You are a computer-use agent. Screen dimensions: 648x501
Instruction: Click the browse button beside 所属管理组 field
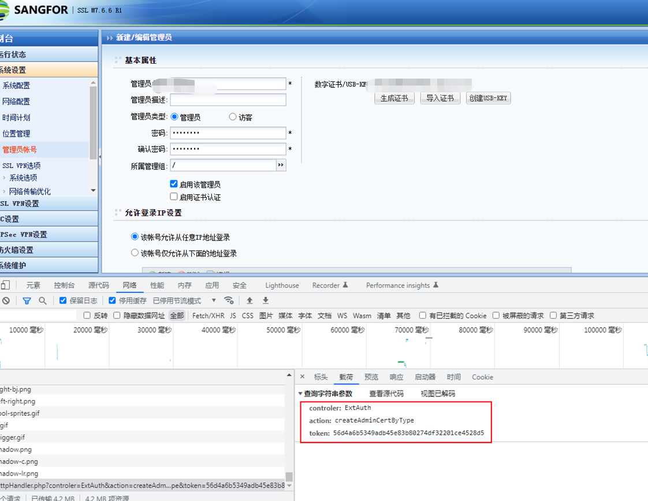coord(281,165)
